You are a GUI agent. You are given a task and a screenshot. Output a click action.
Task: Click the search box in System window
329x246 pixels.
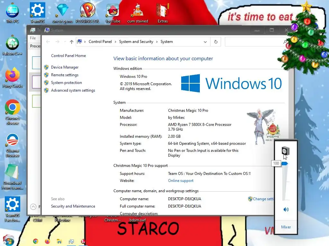[x=254, y=42]
